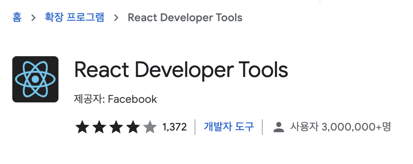Click the 사용자 3,000,000+명 text
Screen dimensions: 413x164
[340, 127]
